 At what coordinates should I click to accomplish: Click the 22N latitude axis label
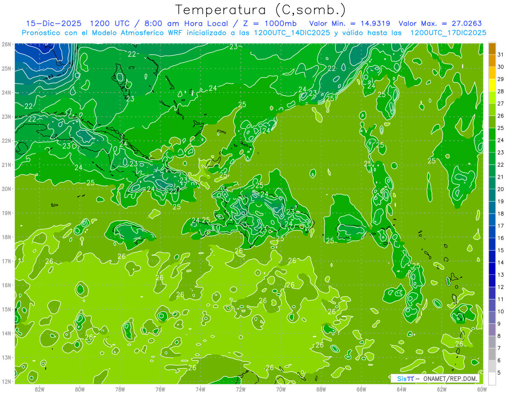point(6,141)
